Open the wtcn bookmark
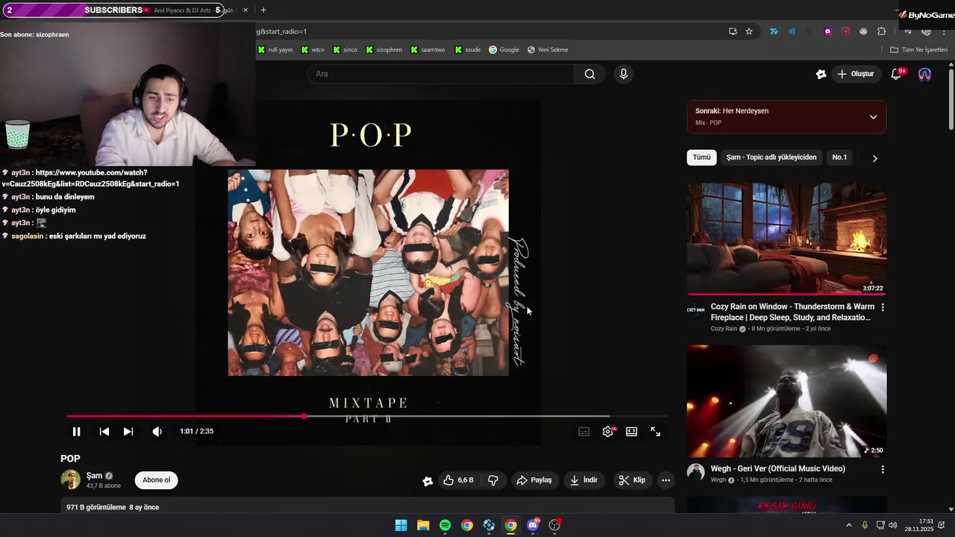The width and height of the screenshot is (955, 537). (313, 50)
